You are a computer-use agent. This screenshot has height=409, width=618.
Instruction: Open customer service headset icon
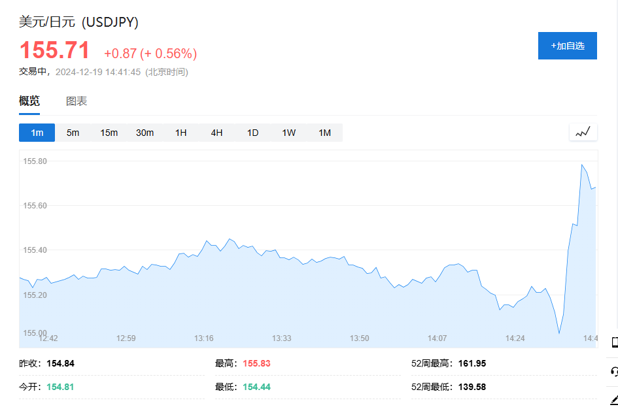(614, 371)
